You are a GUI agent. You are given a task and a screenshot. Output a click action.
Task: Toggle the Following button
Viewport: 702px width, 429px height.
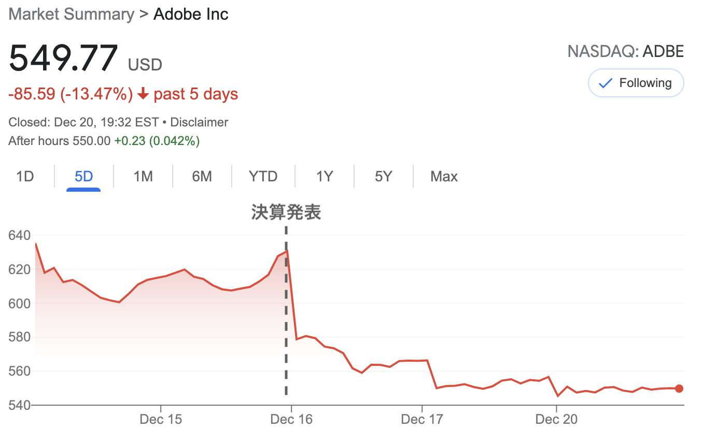point(636,83)
